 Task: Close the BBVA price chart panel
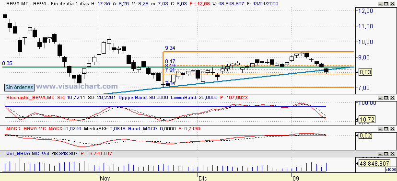(392, 4)
